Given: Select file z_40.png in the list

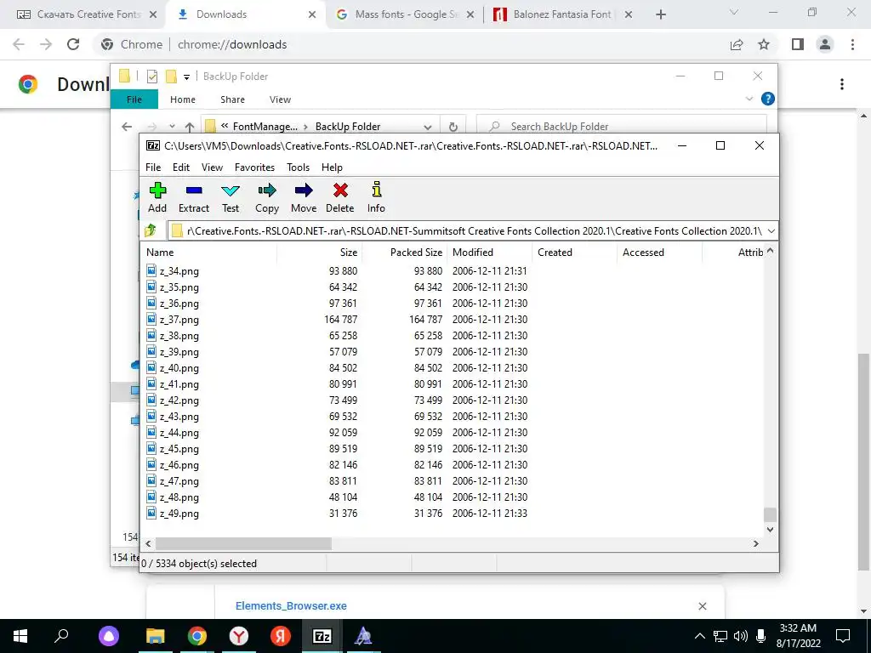Looking at the screenshot, I should click(179, 368).
